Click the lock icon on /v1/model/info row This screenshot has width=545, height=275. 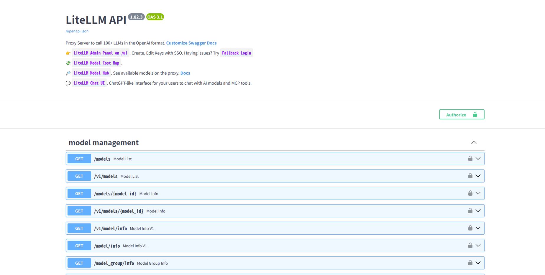tap(470, 228)
